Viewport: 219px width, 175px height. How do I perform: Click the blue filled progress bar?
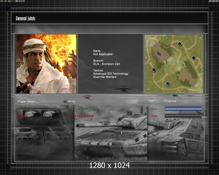183,108
